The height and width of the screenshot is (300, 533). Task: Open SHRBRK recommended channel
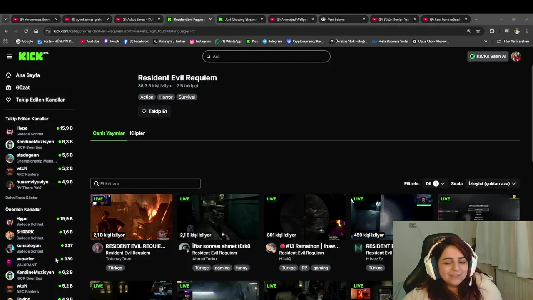click(x=39, y=235)
